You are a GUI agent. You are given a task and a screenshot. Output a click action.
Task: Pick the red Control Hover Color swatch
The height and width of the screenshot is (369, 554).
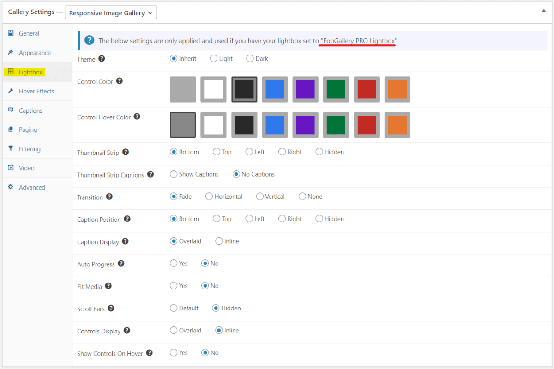pos(367,125)
